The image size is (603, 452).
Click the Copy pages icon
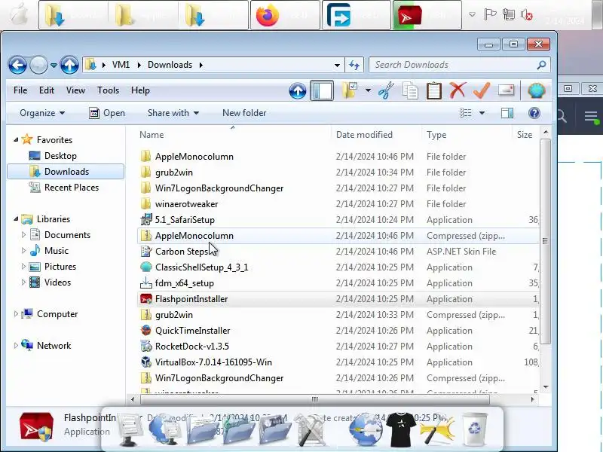point(410,90)
